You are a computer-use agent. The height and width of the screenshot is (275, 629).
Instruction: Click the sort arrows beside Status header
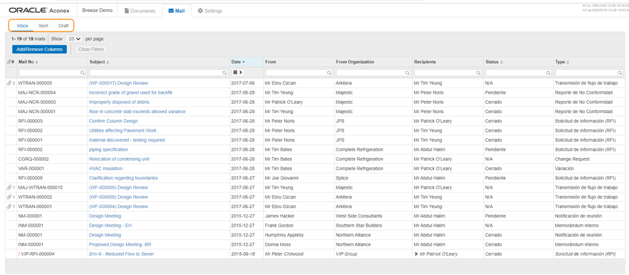[x=502, y=62]
